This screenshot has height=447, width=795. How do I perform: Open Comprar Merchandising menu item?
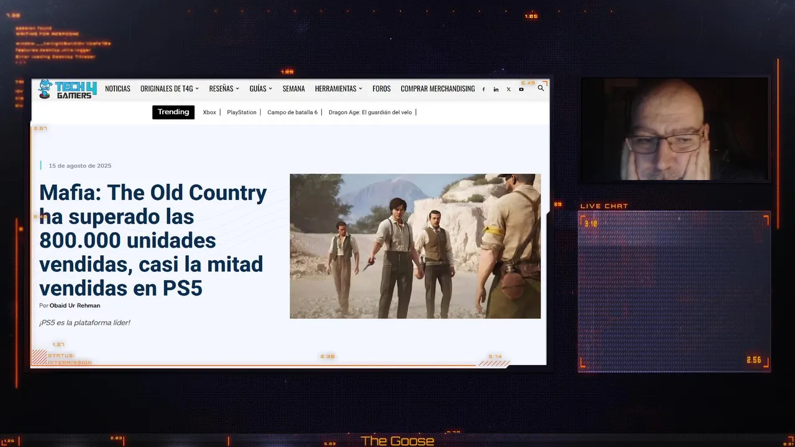click(x=438, y=89)
